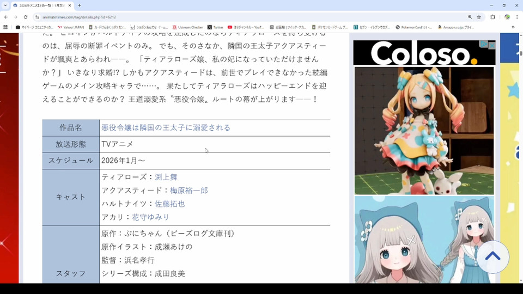
Task: Open cast link 花守ゆみり
Action: tap(150, 217)
